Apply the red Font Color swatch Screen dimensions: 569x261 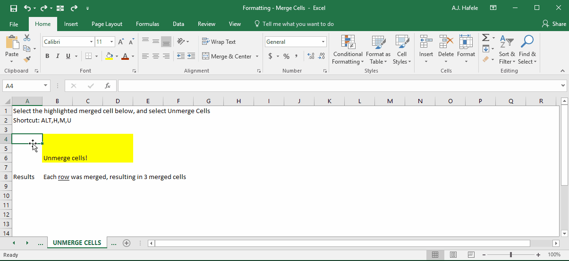[125, 56]
